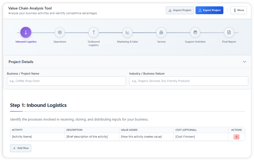Click the Export Project button
Screen dimensions: 254x161
(209, 10)
